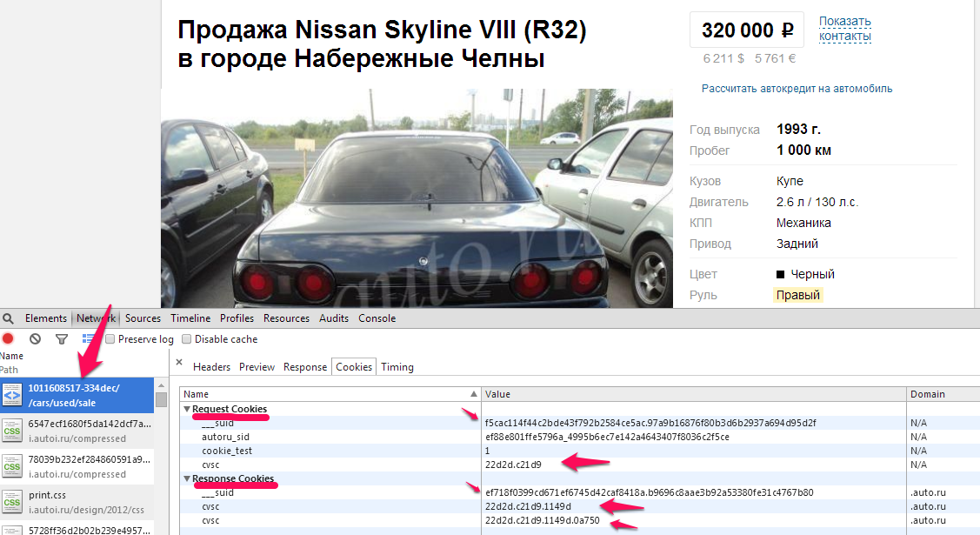Close the request details pane
Screen dimensions: 980x535
[179, 362]
